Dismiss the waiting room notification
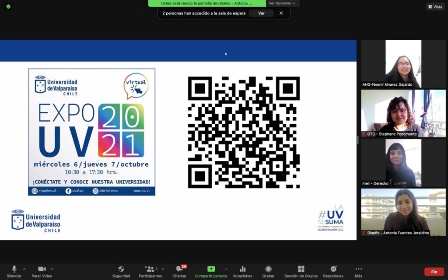The image size is (448, 280). point(281,13)
